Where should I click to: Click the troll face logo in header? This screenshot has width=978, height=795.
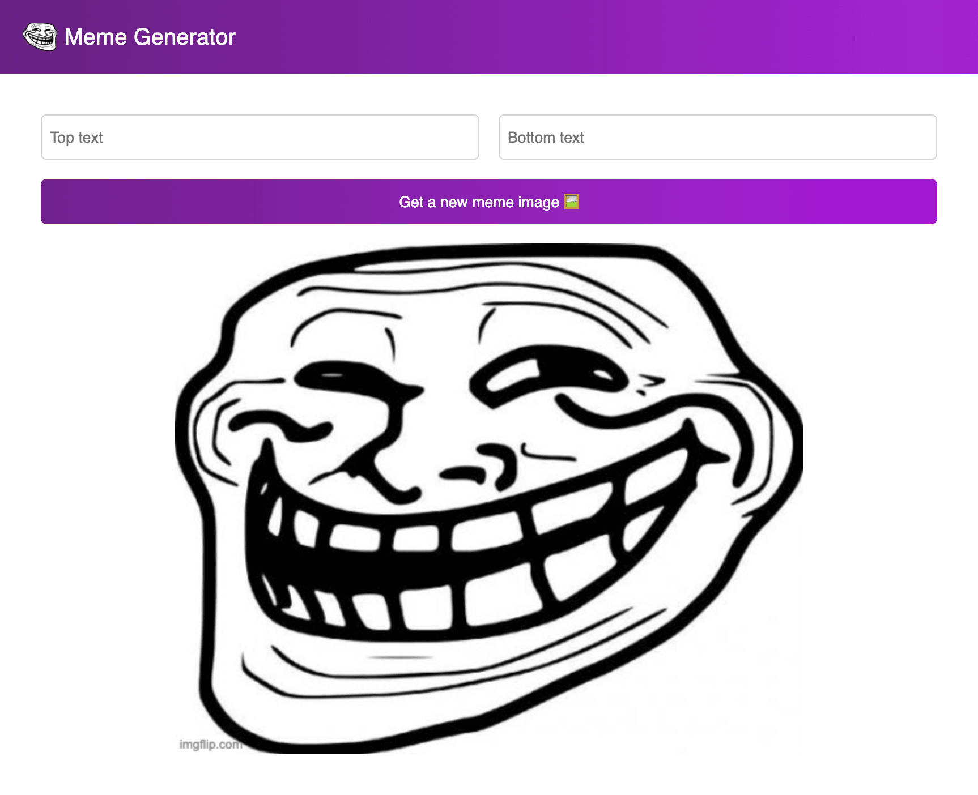pyautogui.click(x=40, y=37)
